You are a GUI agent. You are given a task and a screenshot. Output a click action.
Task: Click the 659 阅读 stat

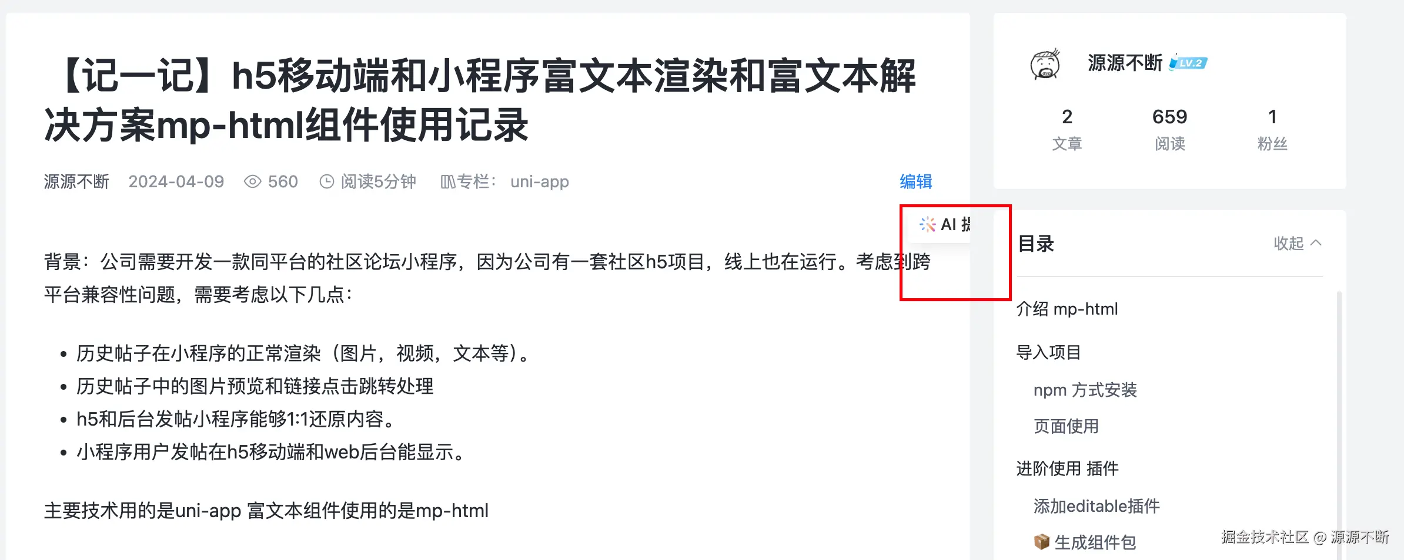(1169, 129)
